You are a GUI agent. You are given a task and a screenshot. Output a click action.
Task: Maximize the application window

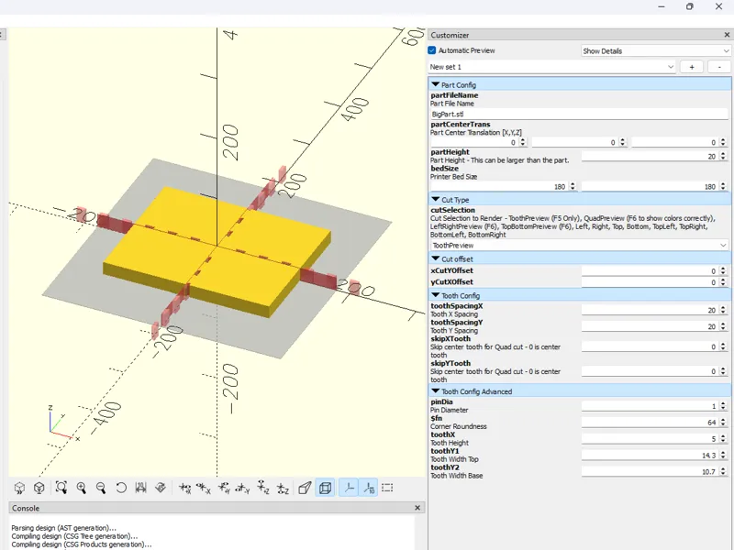point(690,6)
